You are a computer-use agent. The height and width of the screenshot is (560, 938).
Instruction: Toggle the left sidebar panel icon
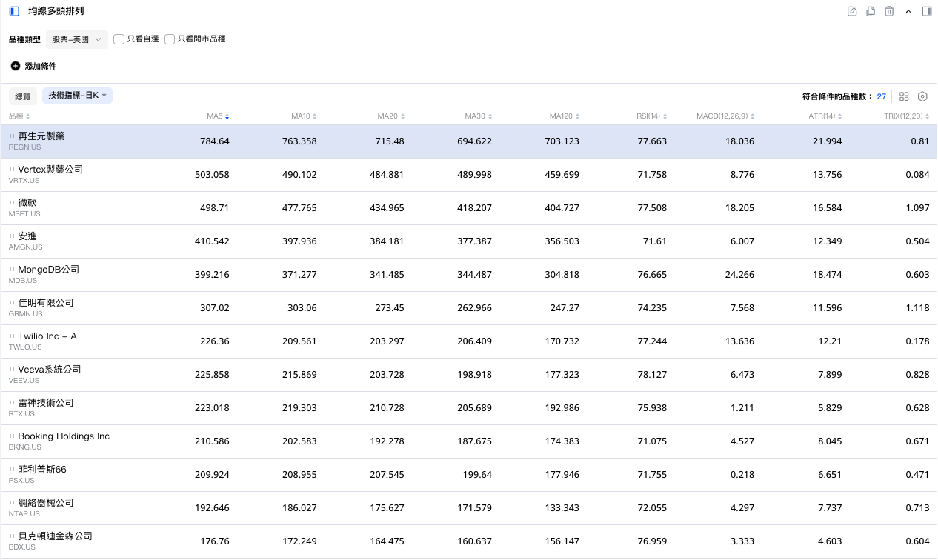(14, 11)
